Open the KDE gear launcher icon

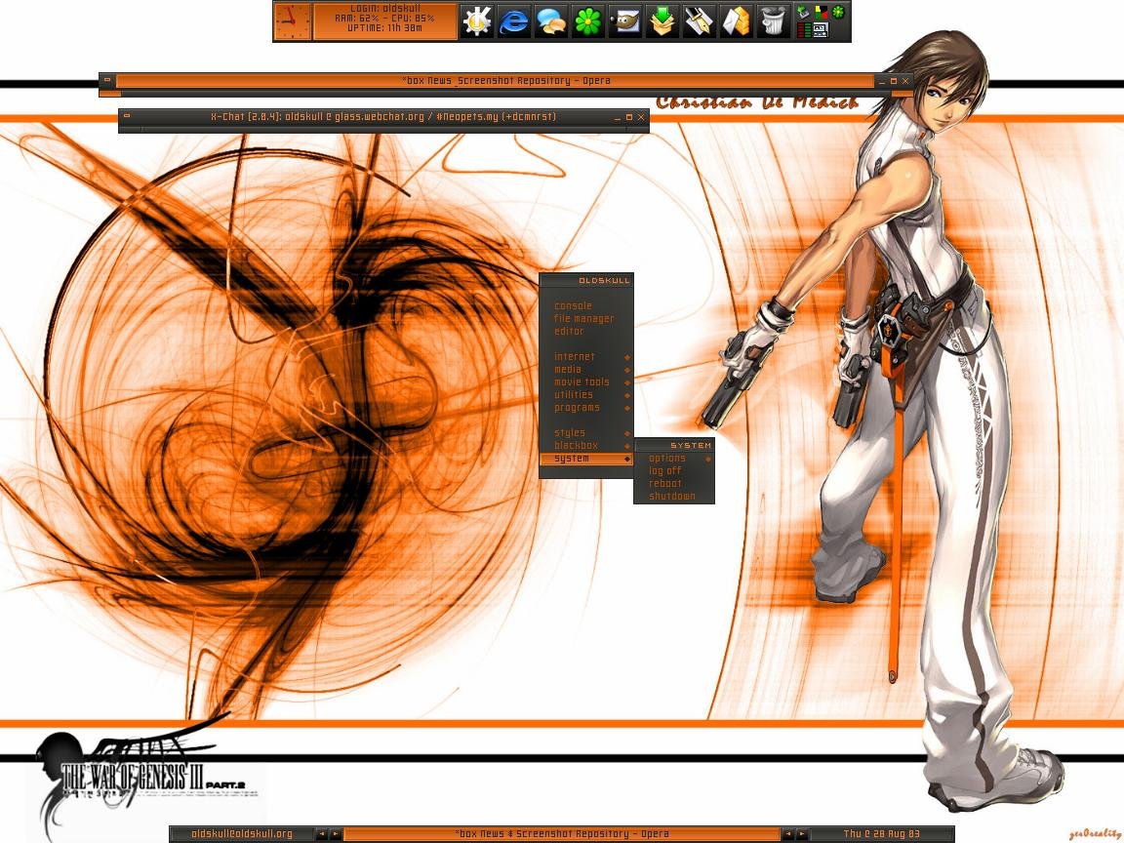click(x=477, y=20)
